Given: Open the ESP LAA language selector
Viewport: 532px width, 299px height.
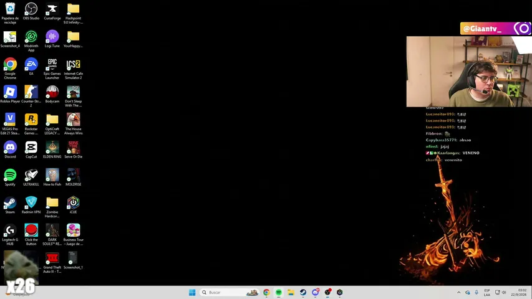Looking at the screenshot, I should point(487,292).
